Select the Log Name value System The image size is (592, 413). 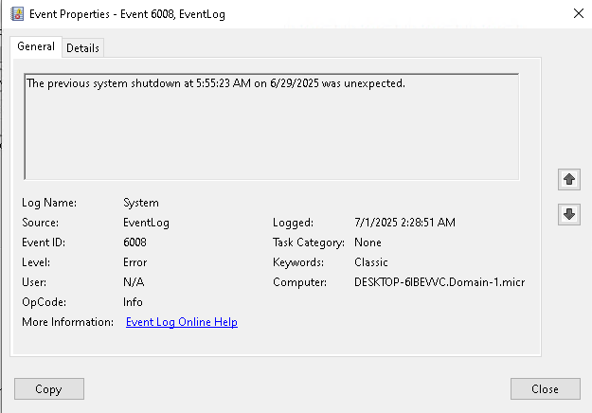pos(141,203)
